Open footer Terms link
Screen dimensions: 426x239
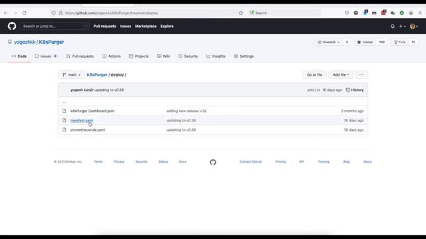point(98,162)
